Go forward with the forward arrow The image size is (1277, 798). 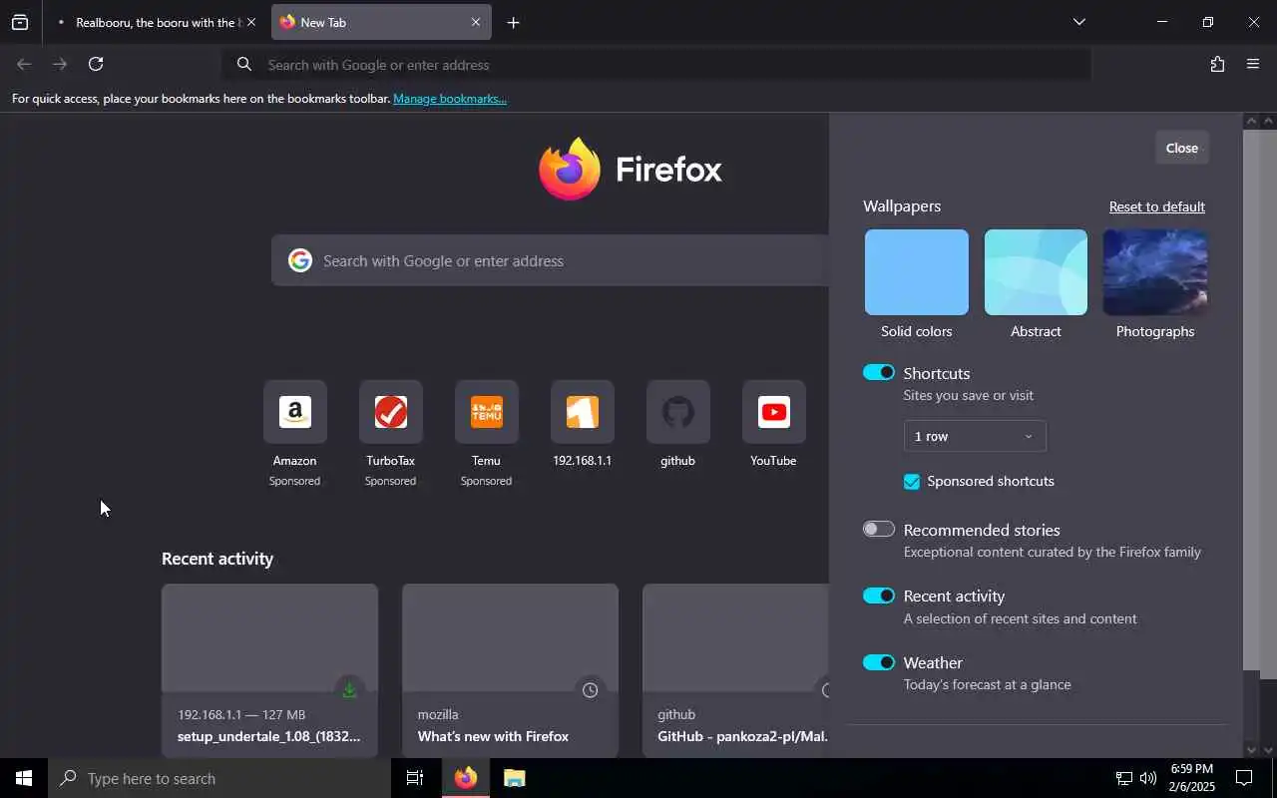pyautogui.click(x=60, y=64)
